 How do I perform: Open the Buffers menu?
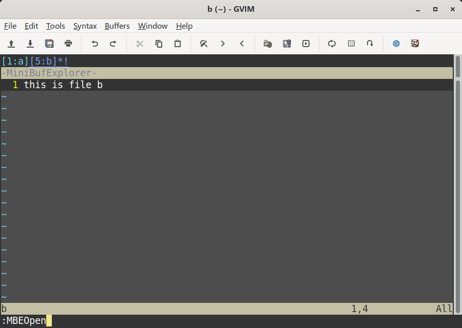click(117, 26)
